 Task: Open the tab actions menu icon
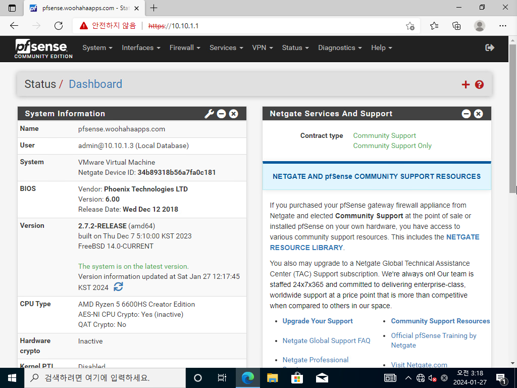coord(12,8)
